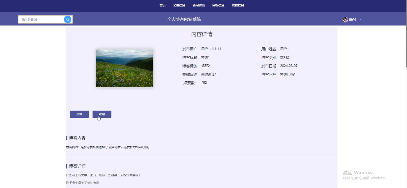
Task: Go to 首页 in top navigation
Action: [163, 5]
